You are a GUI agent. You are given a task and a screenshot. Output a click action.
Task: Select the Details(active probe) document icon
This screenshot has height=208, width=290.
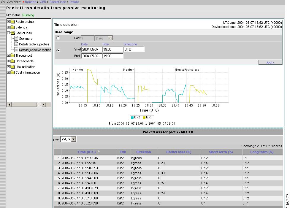click(x=17, y=44)
